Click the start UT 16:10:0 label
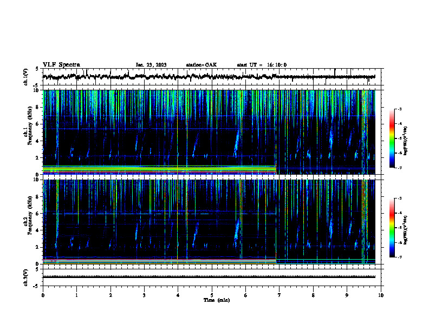 tap(262, 65)
